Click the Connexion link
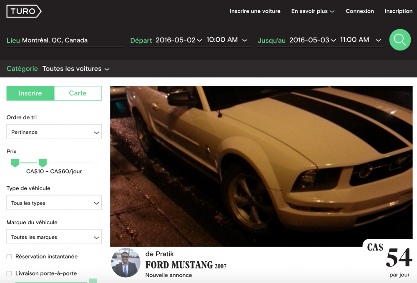The height and width of the screenshot is (283, 417). pyautogui.click(x=359, y=11)
